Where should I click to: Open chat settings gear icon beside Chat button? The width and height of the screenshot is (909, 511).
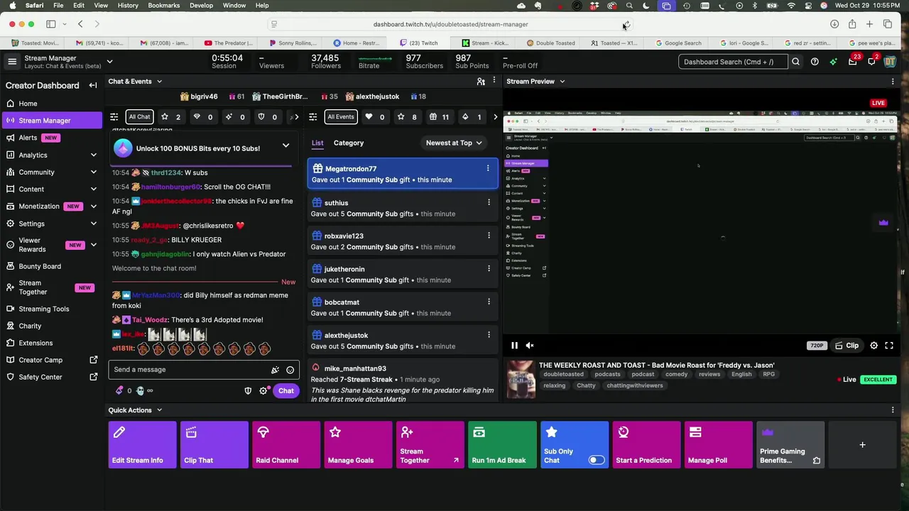coord(263,391)
